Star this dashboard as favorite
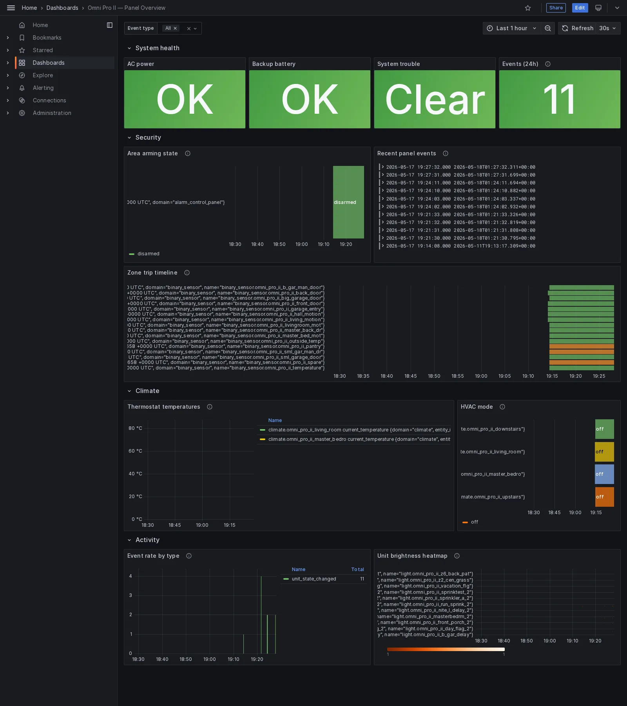The image size is (627, 706). pos(528,8)
